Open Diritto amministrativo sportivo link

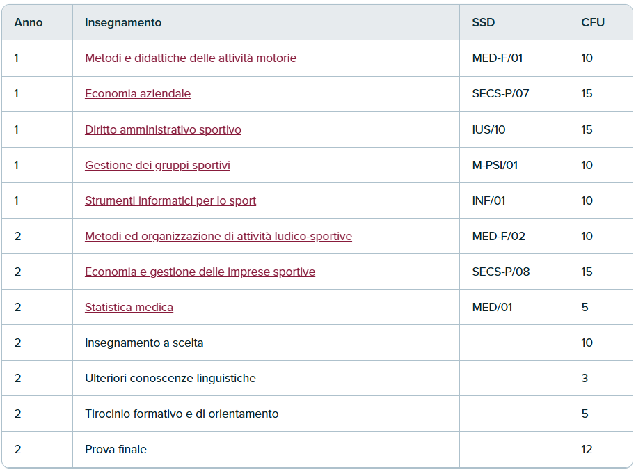(x=163, y=129)
